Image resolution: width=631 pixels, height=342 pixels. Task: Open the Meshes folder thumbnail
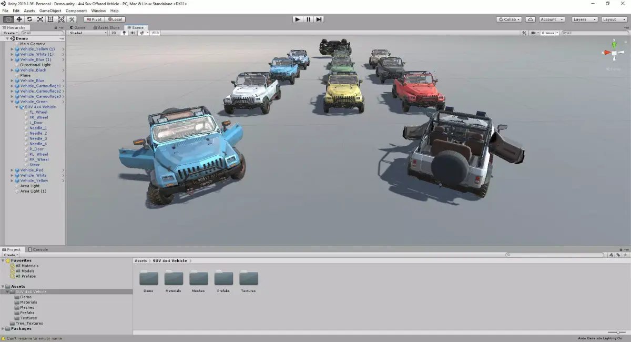point(198,278)
